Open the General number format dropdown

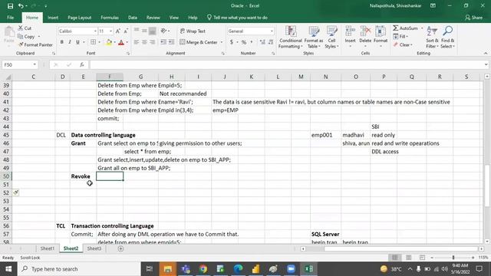[272, 31]
